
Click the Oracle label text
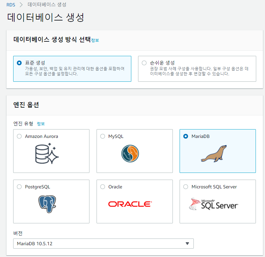click(x=115, y=187)
